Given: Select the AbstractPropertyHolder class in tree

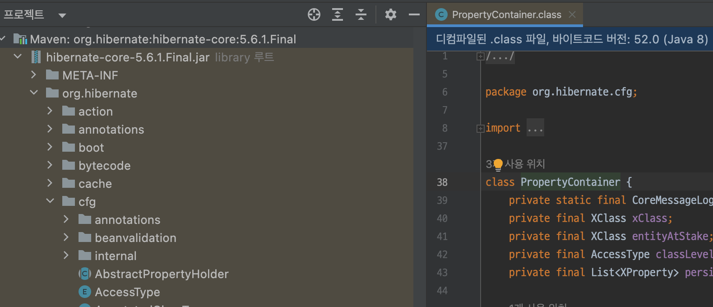Looking at the screenshot, I should [162, 274].
